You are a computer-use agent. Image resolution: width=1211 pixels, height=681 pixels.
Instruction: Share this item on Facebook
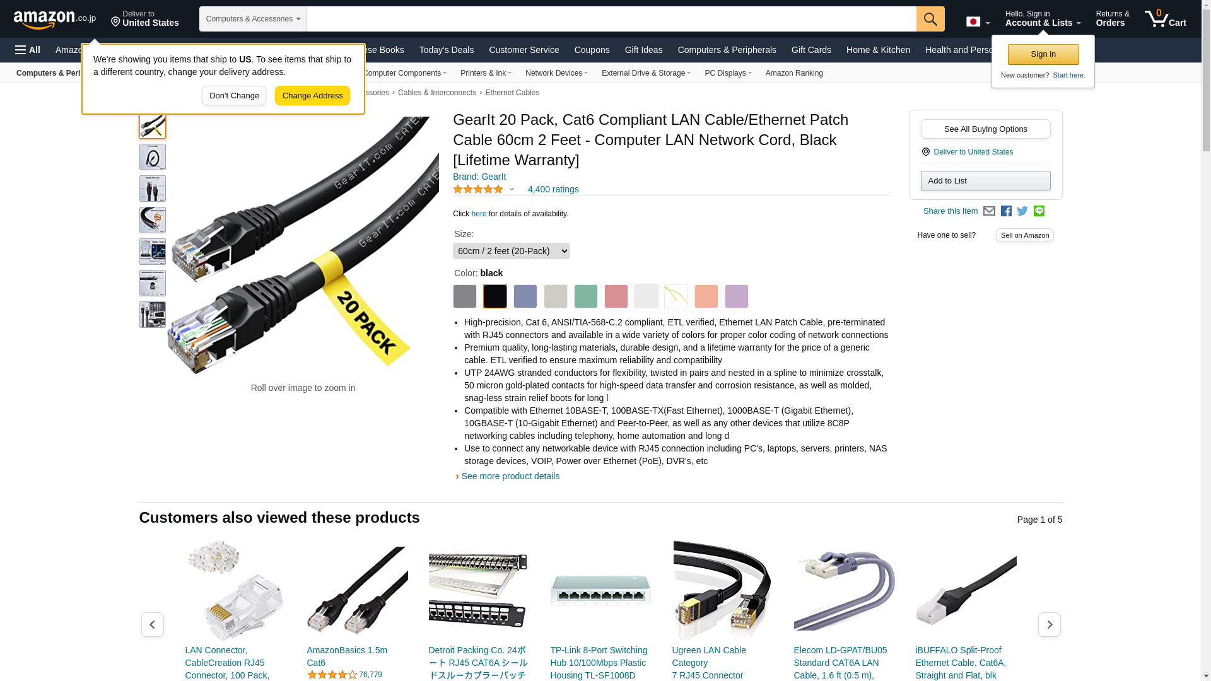tap(1006, 211)
